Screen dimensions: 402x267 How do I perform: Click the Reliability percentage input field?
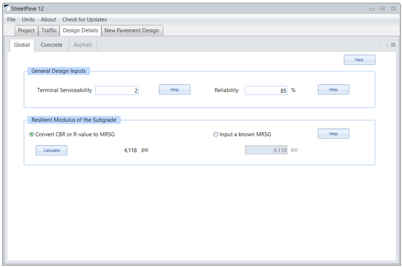266,90
